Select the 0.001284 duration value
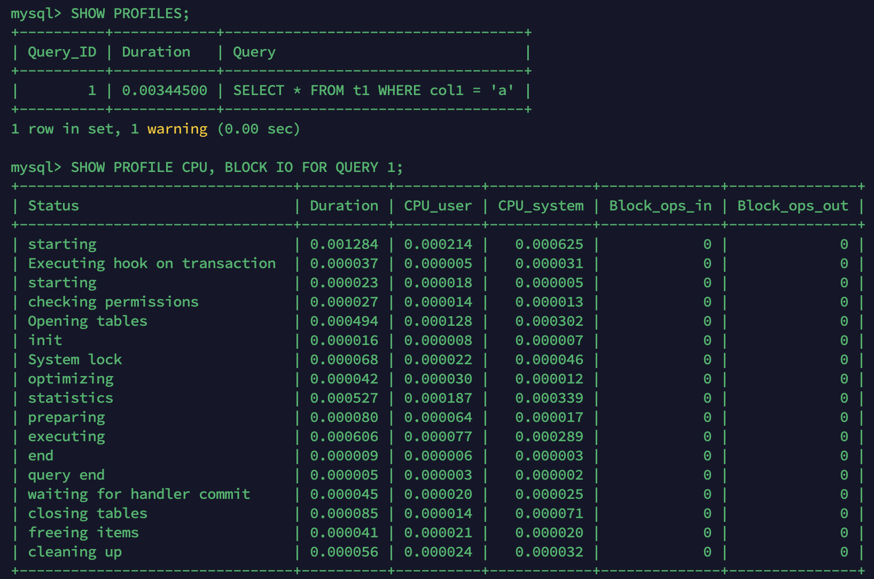The height and width of the screenshot is (579, 874). pyautogui.click(x=344, y=244)
